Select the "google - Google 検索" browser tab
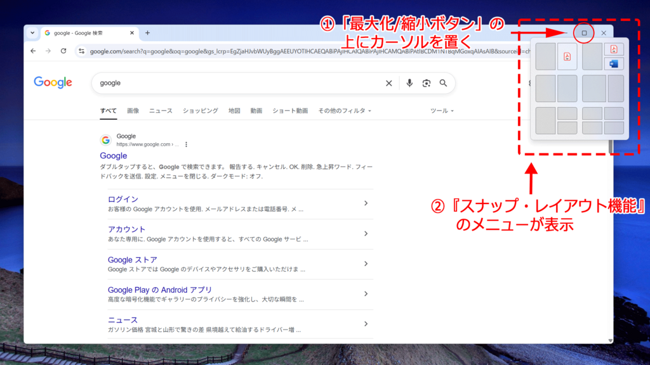650x365 pixels. click(90, 33)
